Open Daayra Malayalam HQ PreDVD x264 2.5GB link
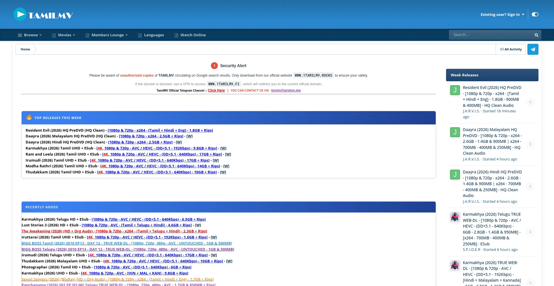Image resolution: width=554 pixels, height=286 pixels. 151,136
